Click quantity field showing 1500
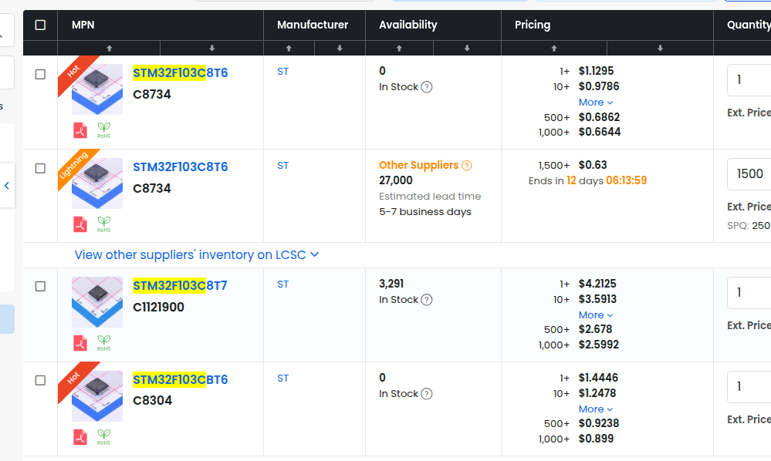This screenshot has height=461, width=771. click(x=749, y=174)
